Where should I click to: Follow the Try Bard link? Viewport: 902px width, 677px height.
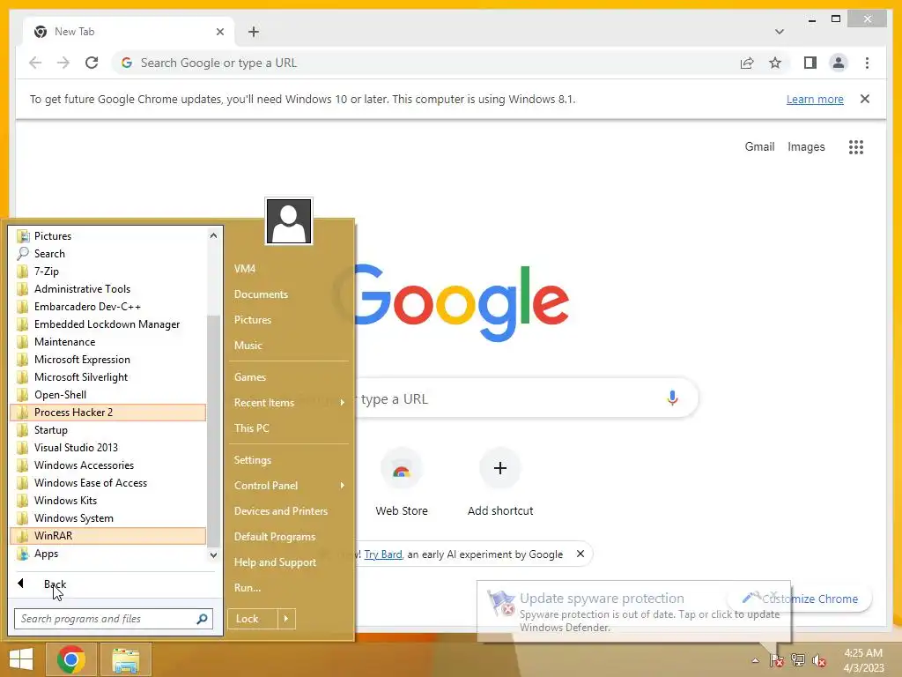[382, 554]
